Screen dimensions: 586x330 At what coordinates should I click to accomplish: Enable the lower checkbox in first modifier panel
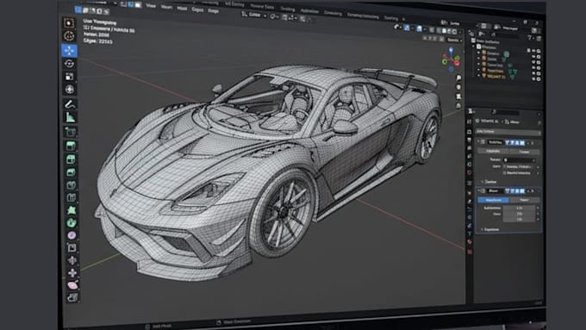(x=504, y=173)
